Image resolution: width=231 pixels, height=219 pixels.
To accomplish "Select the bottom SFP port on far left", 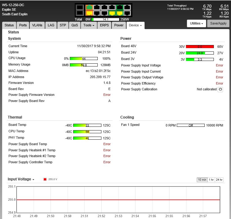I will [x=80, y=13].
